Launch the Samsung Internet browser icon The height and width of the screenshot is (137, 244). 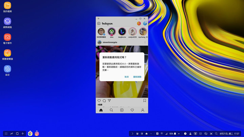click(x=7, y=21)
